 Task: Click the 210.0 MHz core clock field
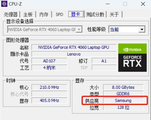49,87
